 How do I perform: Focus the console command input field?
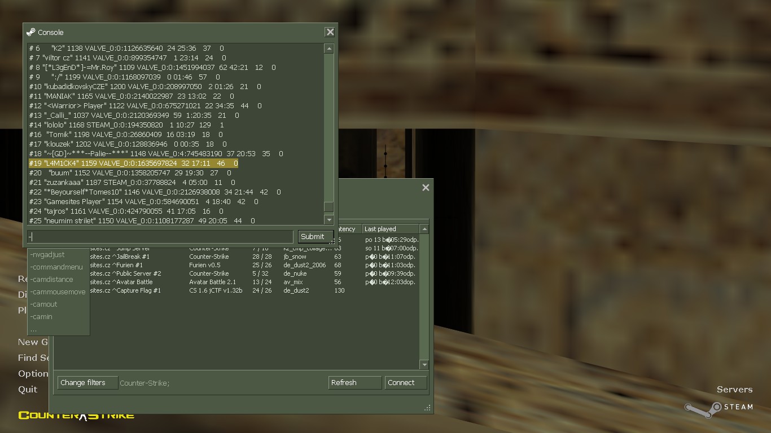(160, 237)
